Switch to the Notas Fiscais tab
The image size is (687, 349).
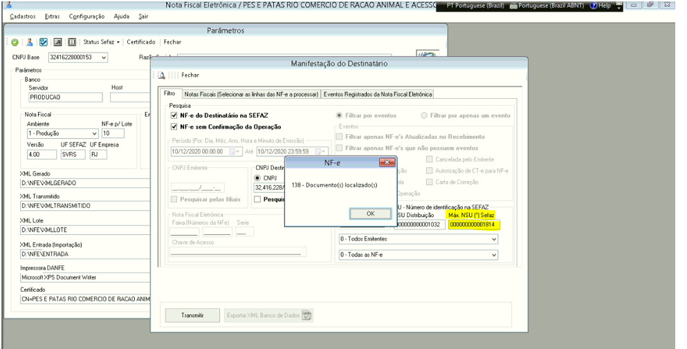tap(251, 94)
